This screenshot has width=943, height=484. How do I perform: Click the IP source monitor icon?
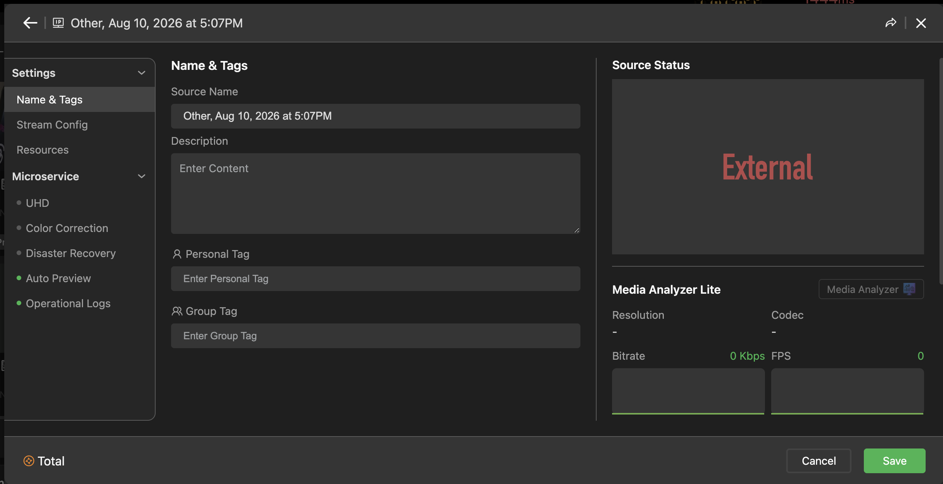[x=58, y=23]
